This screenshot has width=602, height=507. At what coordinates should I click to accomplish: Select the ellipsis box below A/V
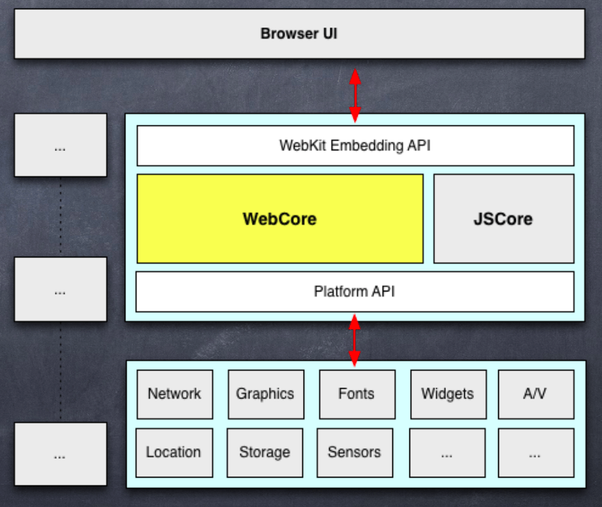[x=535, y=453]
